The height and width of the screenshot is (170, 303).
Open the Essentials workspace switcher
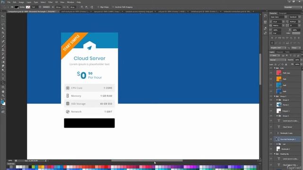click(293, 7)
